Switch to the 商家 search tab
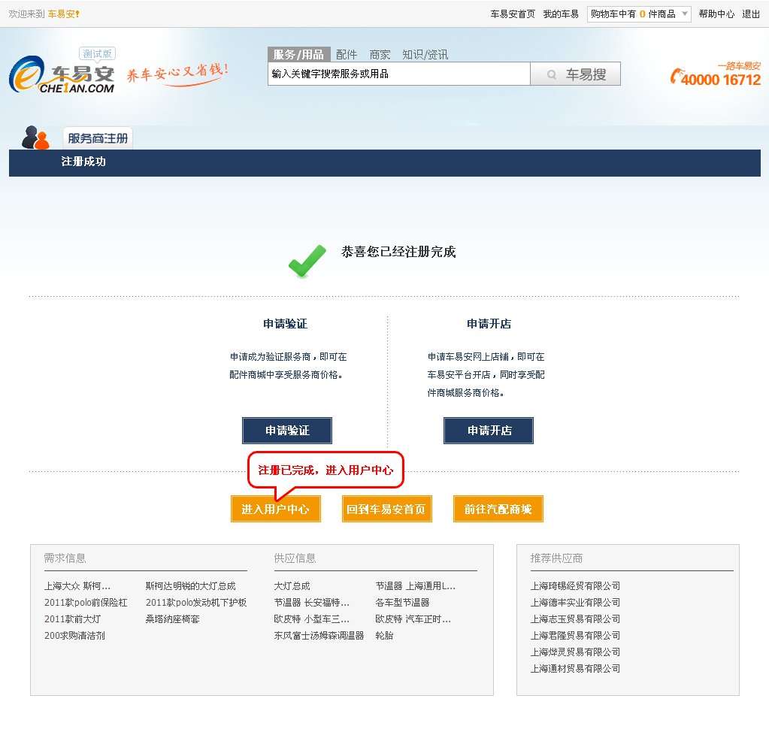 click(380, 54)
